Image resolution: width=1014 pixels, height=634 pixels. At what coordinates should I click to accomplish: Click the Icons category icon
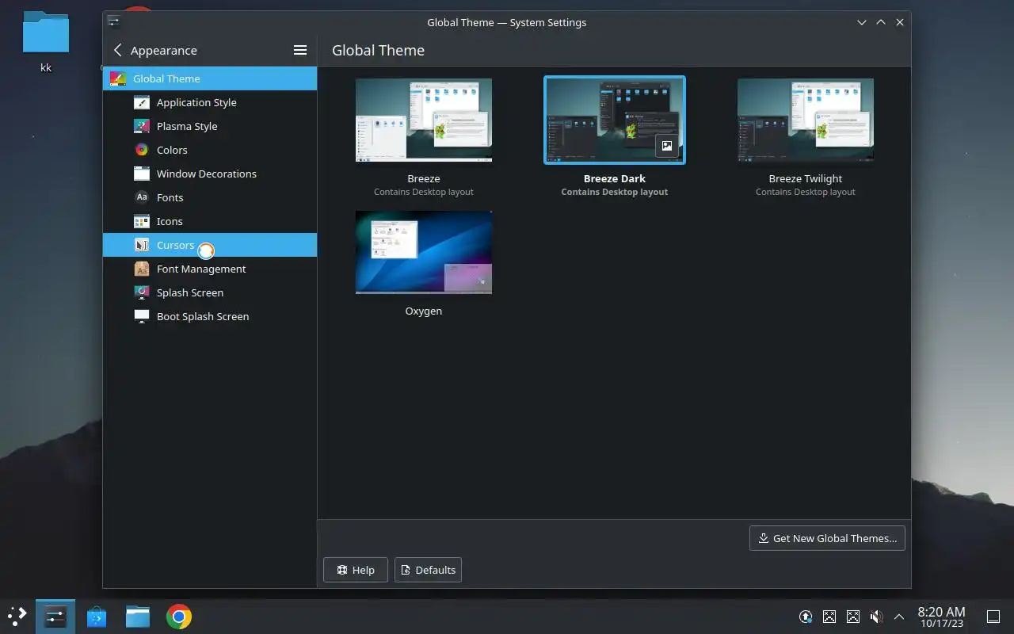142,221
